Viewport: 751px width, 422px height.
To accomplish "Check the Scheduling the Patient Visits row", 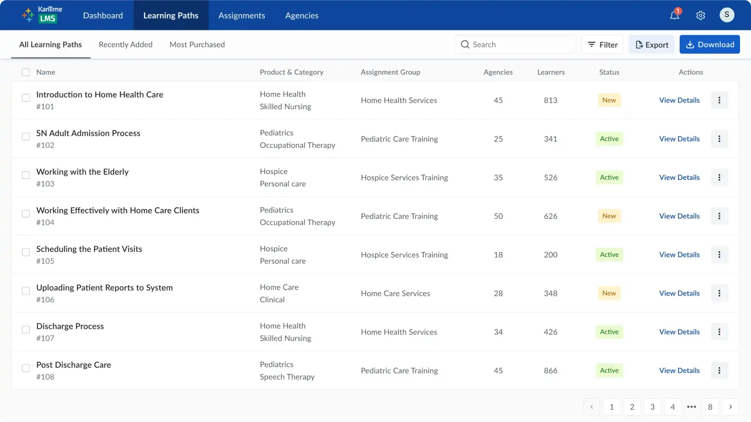I will 26,252.
